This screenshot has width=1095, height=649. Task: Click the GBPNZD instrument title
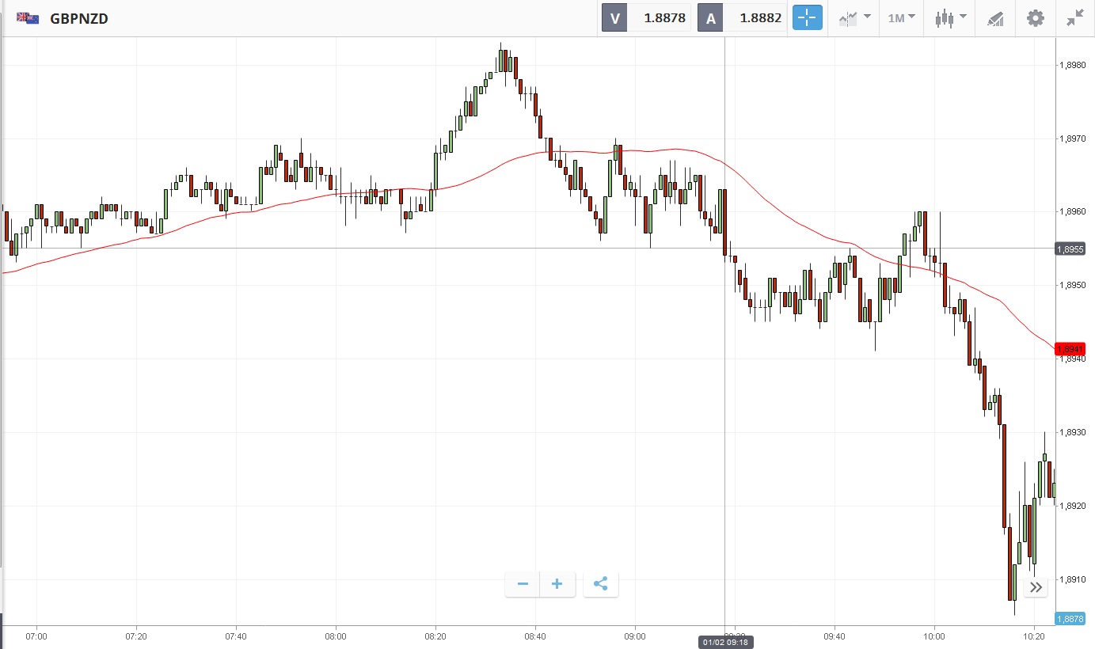pos(79,18)
